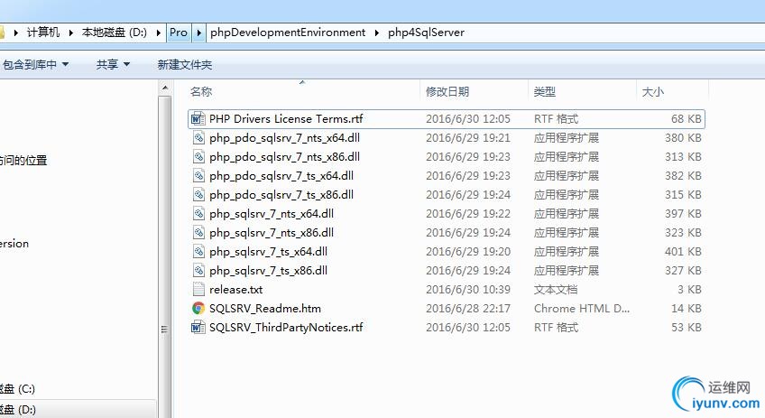This screenshot has width=765, height=418.
Task: Expand the arrow after phpDevelopmentEnvironment in the address bar
Action: [x=377, y=33]
